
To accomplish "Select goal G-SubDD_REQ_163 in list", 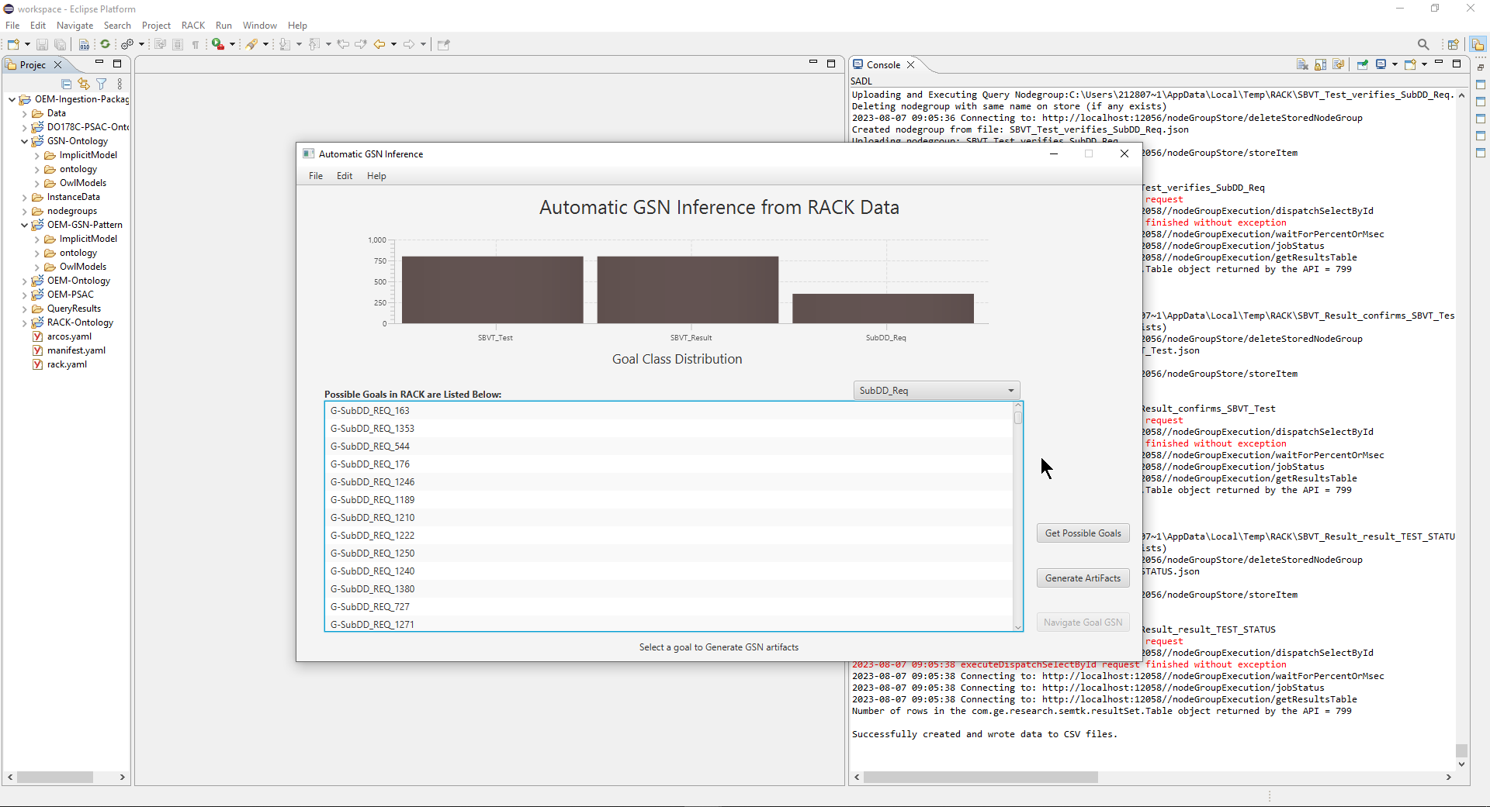I will coord(669,411).
